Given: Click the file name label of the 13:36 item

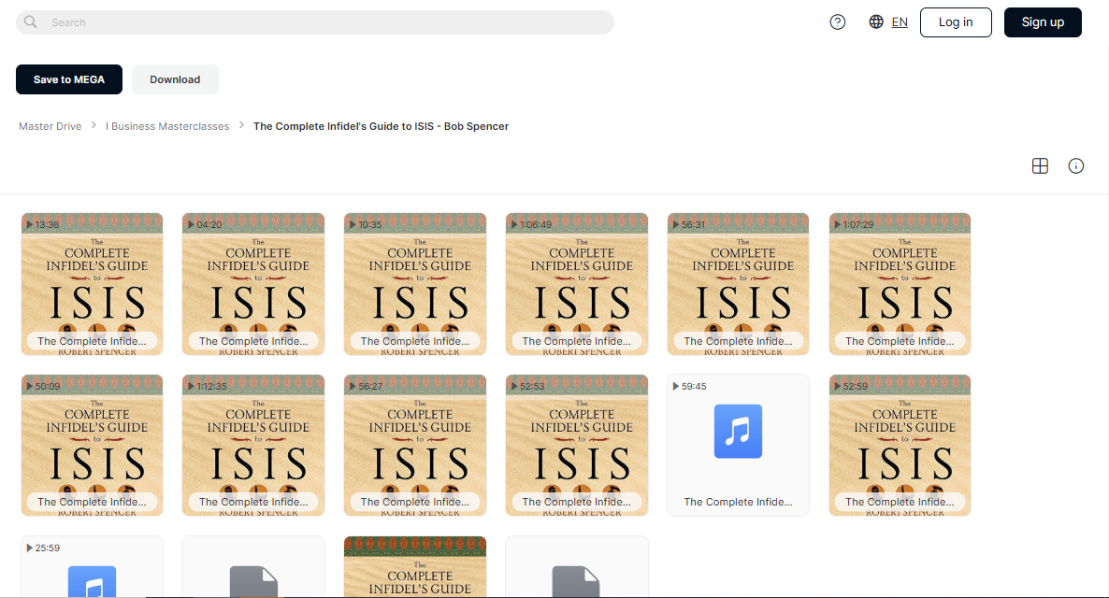Looking at the screenshot, I should pos(92,341).
